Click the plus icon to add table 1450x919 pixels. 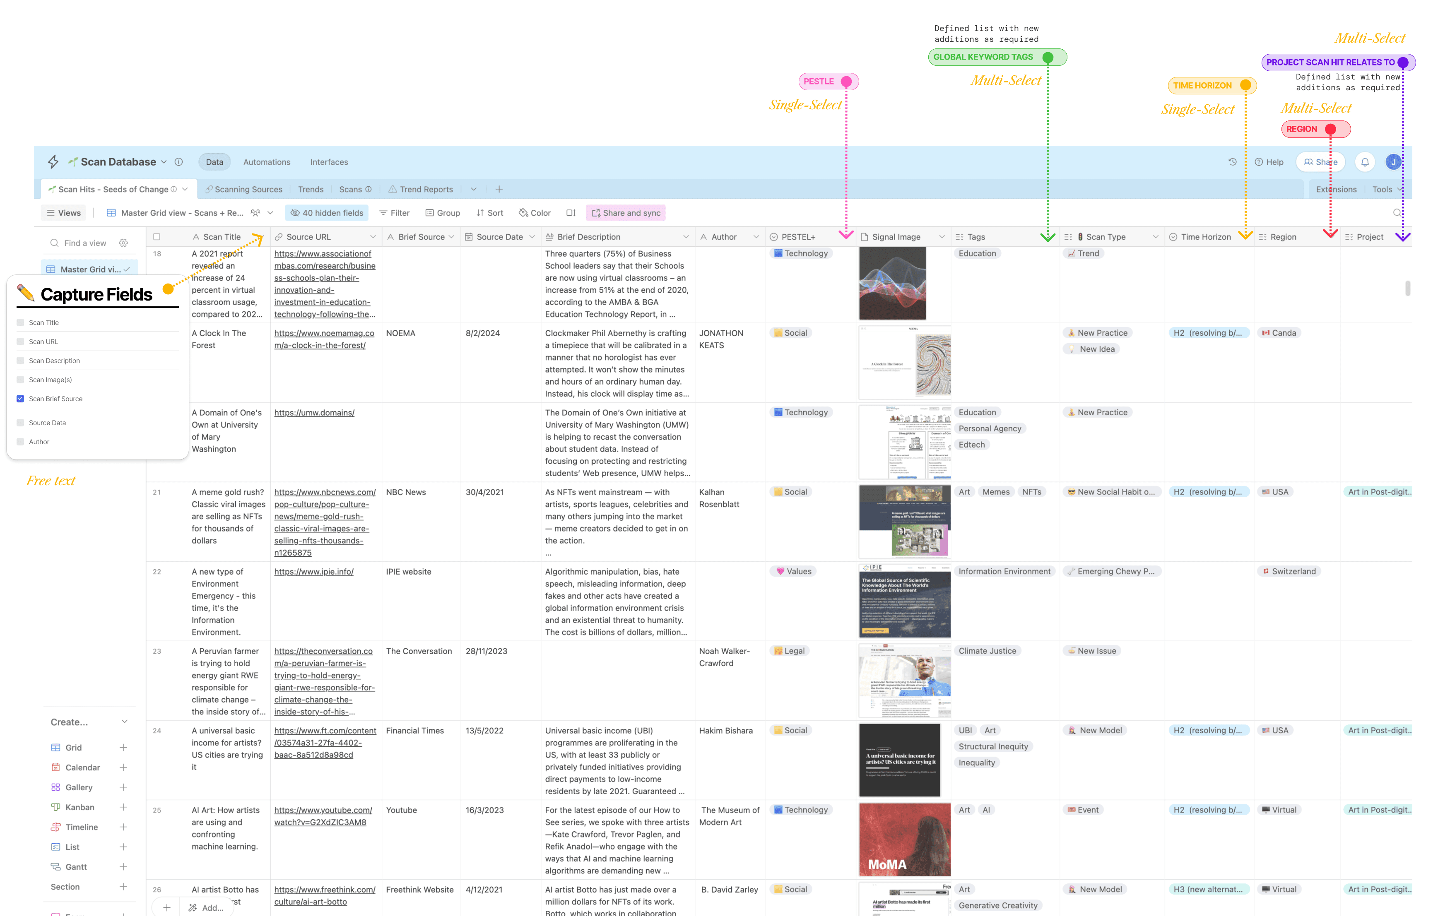click(499, 189)
